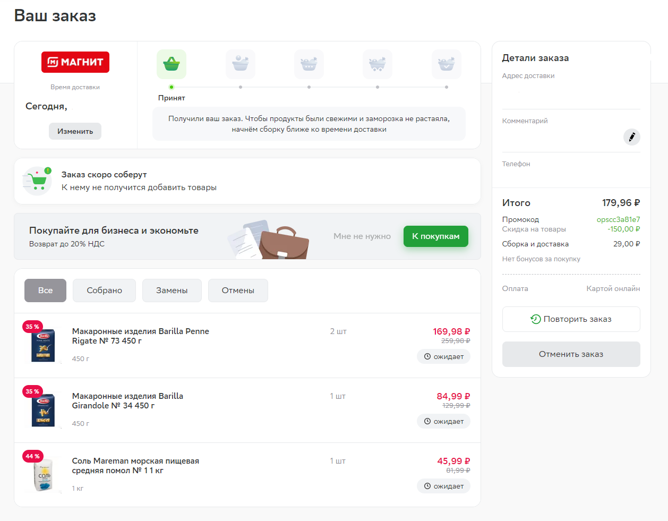This screenshot has height=521, width=668.
Task: Open the 'Замены' tab
Action: (x=172, y=291)
